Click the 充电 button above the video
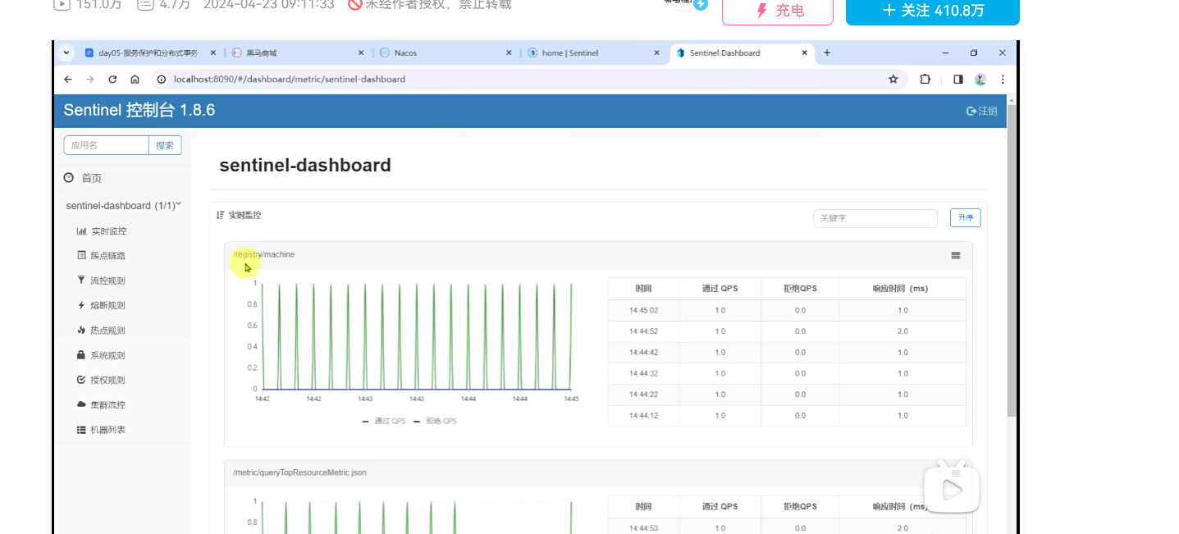This screenshot has height=534, width=1179. (x=778, y=11)
